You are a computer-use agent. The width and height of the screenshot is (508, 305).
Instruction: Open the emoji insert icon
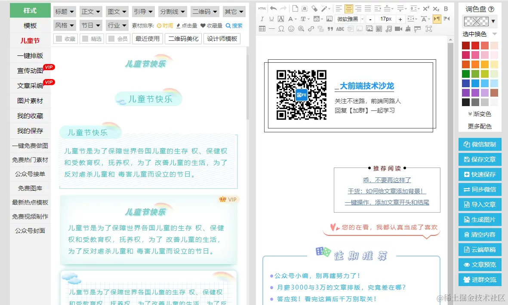(292, 28)
